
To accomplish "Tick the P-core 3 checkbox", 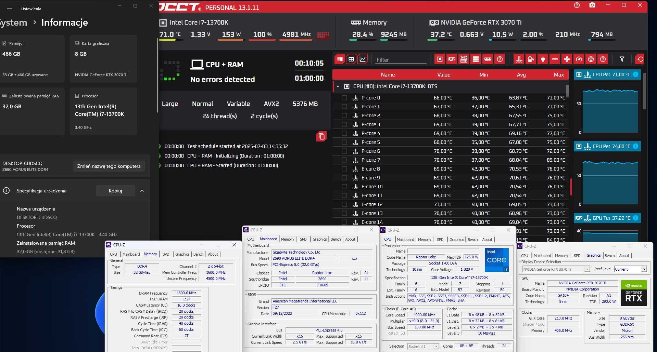I will [x=344, y=124].
